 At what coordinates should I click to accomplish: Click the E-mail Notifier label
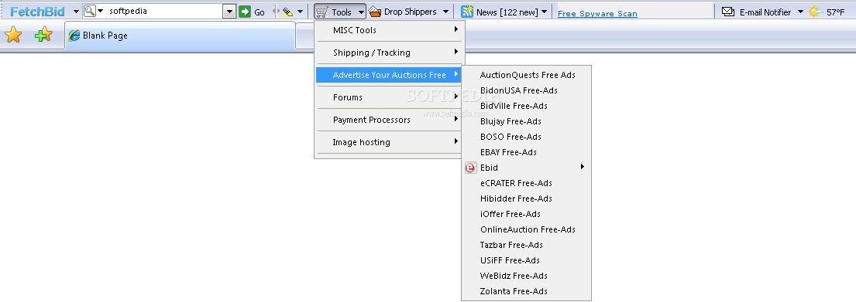pos(765,12)
